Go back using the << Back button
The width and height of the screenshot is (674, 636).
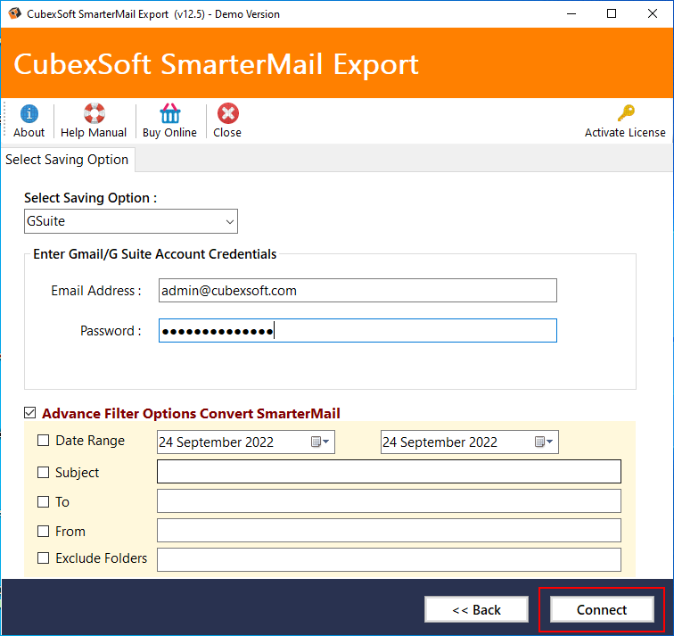point(476,610)
